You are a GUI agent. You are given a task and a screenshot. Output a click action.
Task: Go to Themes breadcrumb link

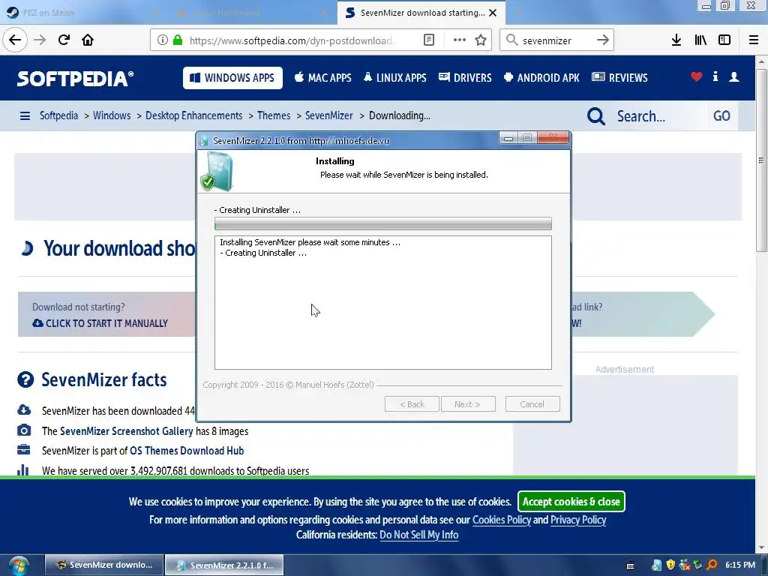coord(274,115)
